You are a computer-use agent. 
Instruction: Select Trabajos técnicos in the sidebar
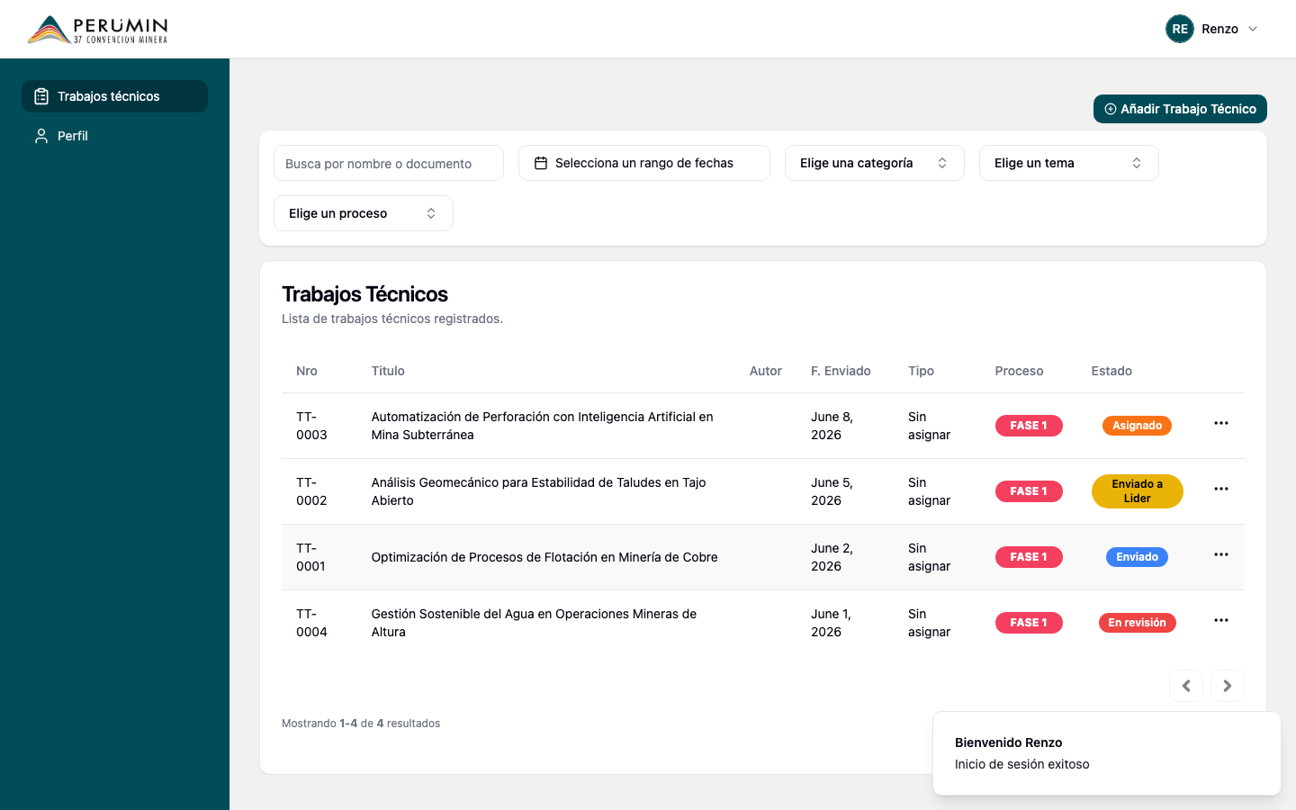pyautogui.click(x=114, y=96)
